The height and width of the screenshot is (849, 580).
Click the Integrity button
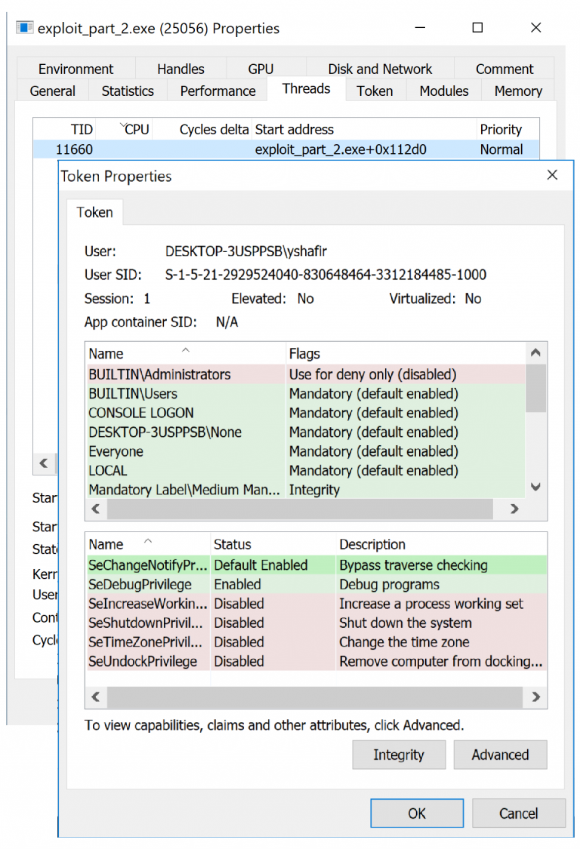[399, 755]
